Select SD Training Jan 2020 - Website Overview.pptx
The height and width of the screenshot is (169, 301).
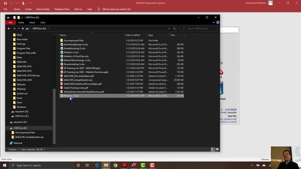tap(86, 72)
